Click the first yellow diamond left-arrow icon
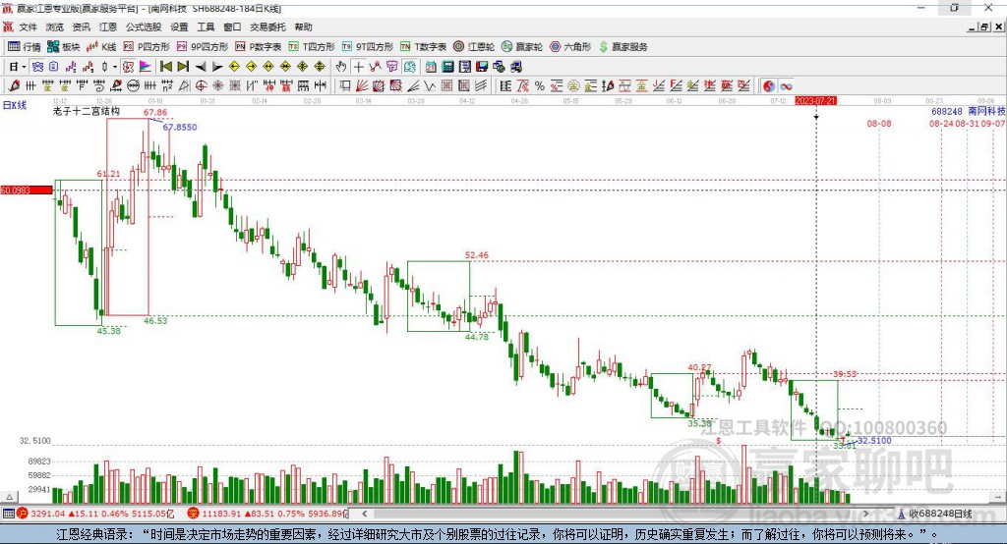 pos(234,67)
